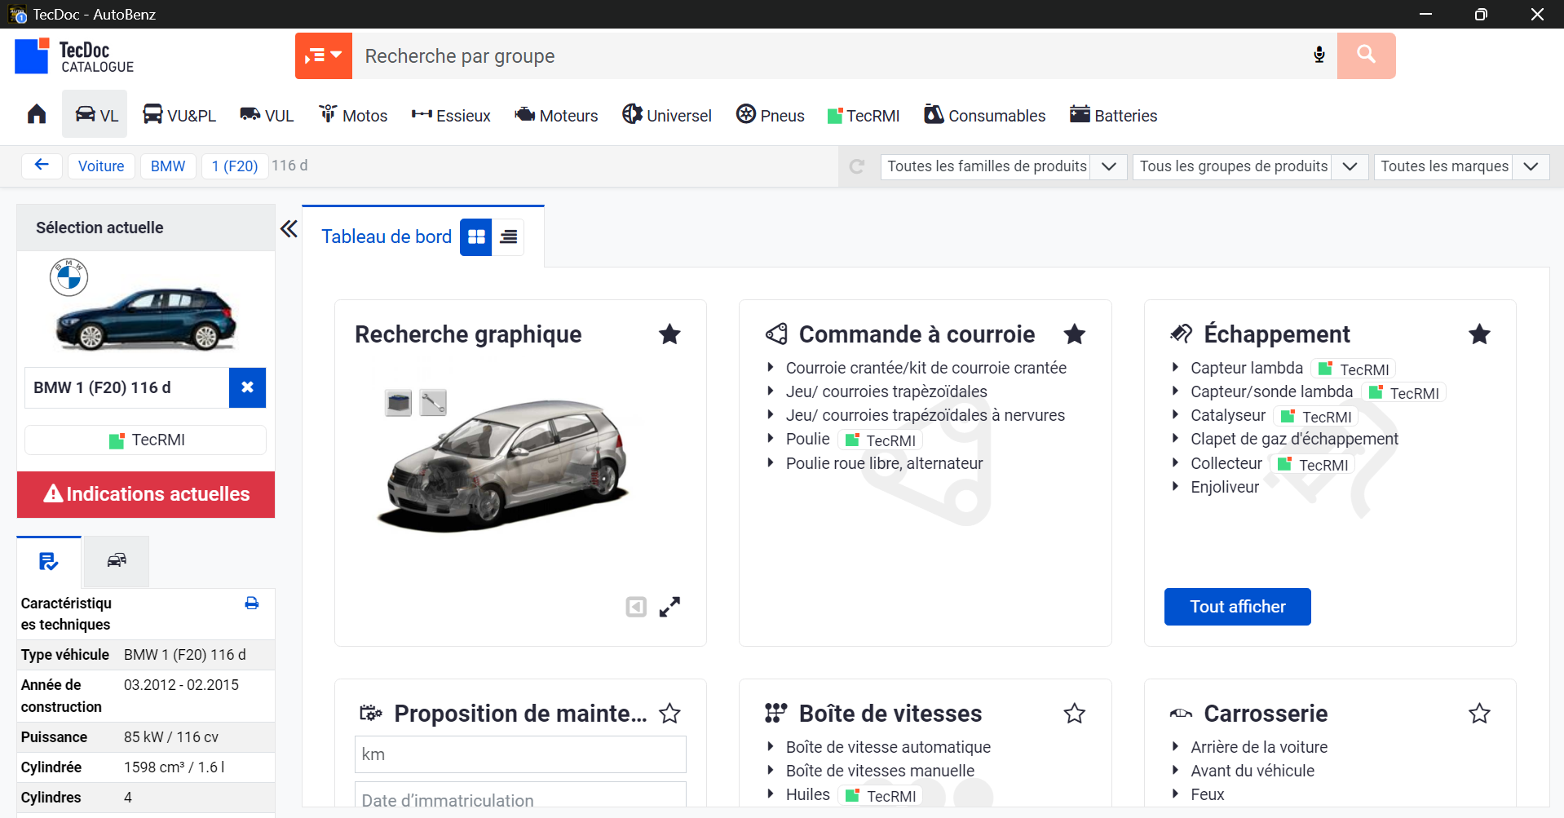
Task: Open the Pneus tyres section
Action: 770,115
